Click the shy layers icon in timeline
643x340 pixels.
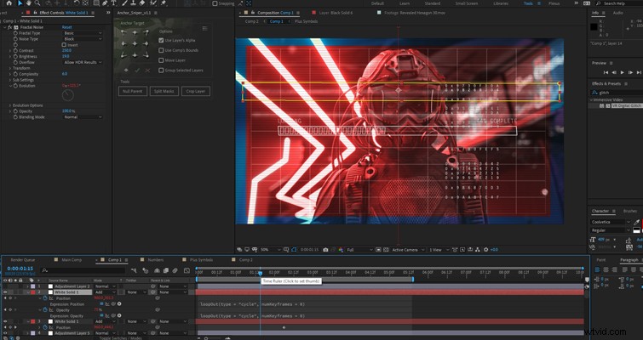coord(157,270)
